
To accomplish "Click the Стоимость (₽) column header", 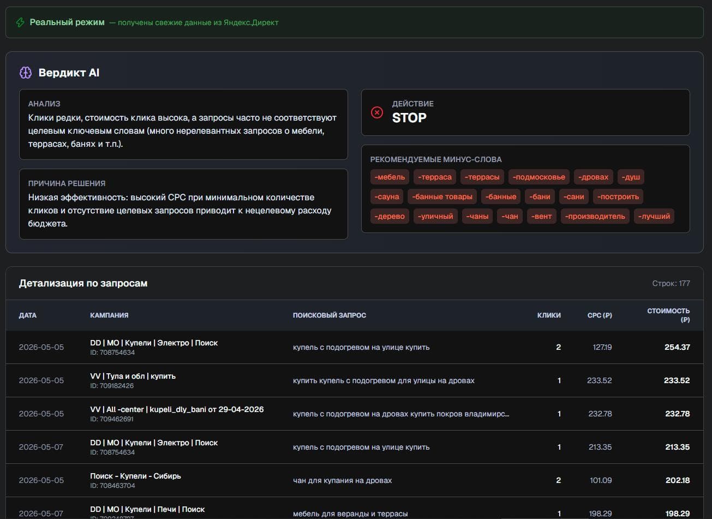I will [x=668, y=315].
